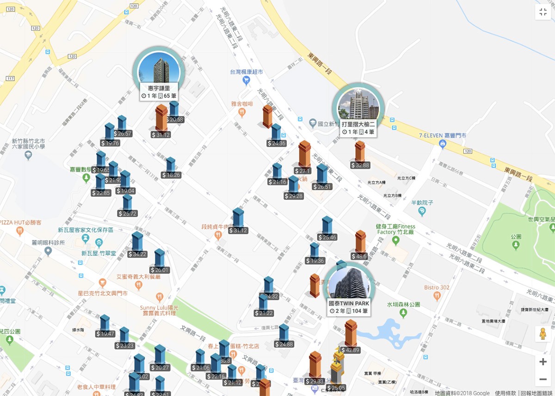555x396 pixels.
Task: Click the $19.36 price label
Action: coord(315,261)
